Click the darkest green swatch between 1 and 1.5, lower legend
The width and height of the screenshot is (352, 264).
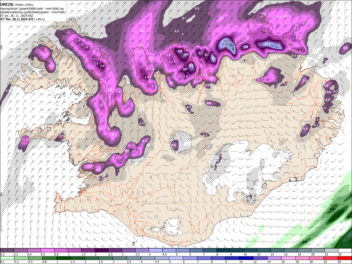point(63,258)
